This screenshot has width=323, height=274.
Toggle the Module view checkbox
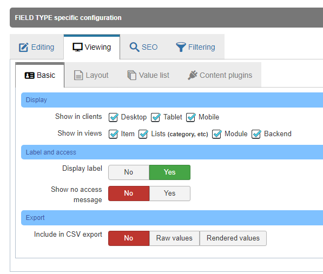(217, 134)
